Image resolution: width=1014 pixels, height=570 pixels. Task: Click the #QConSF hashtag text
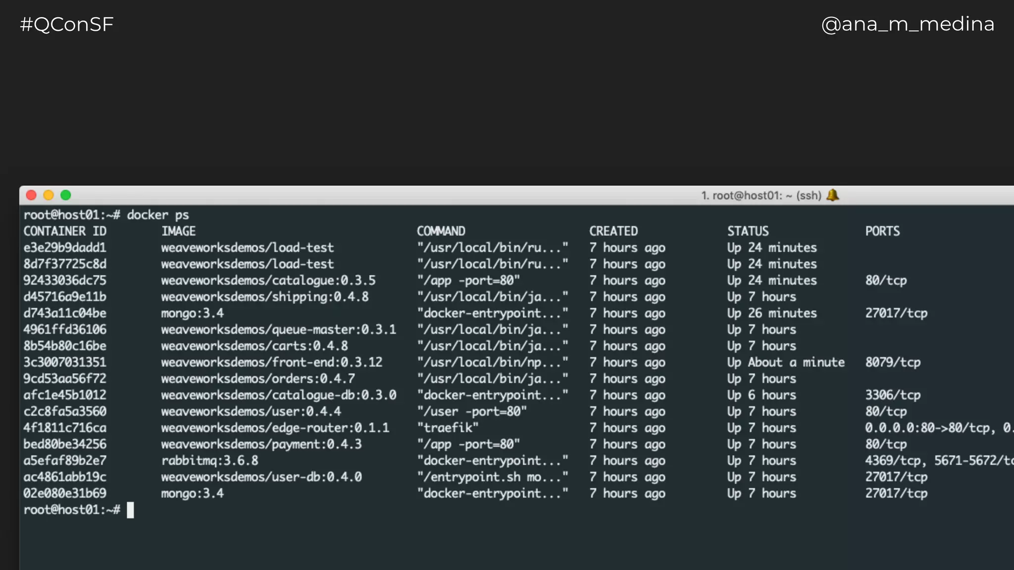67,24
